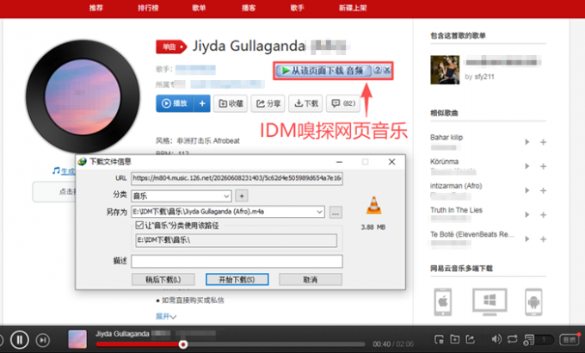The width and height of the screenshot is (585, 353).
Task: Click the 下载 download button on song page
Action: pos(305,103)
